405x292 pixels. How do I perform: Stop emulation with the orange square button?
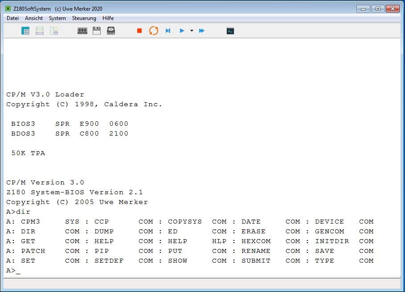(139, 31)
